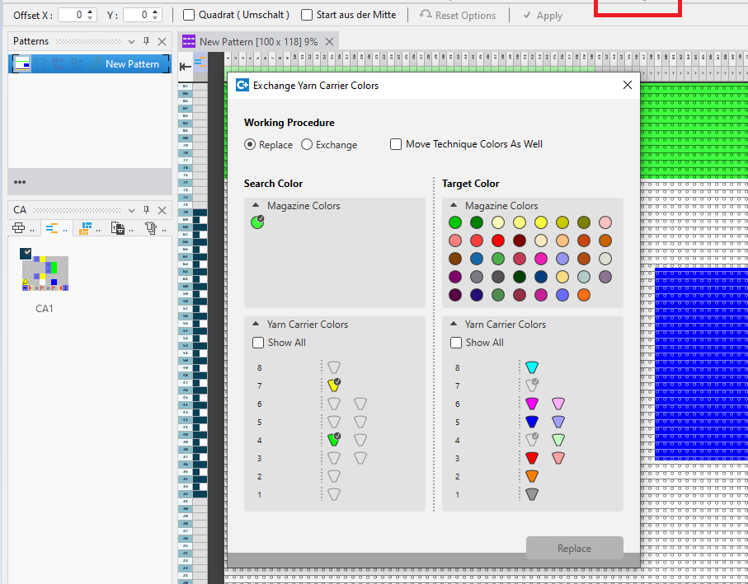Screen dimensions: 748x584
Task: Pick orange yarn carrier 2 in Target Color
Action: coord(532,476)
